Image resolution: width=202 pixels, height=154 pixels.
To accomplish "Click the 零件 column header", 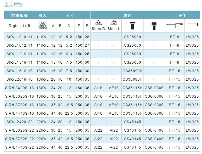I will click(x=128, y=15).
